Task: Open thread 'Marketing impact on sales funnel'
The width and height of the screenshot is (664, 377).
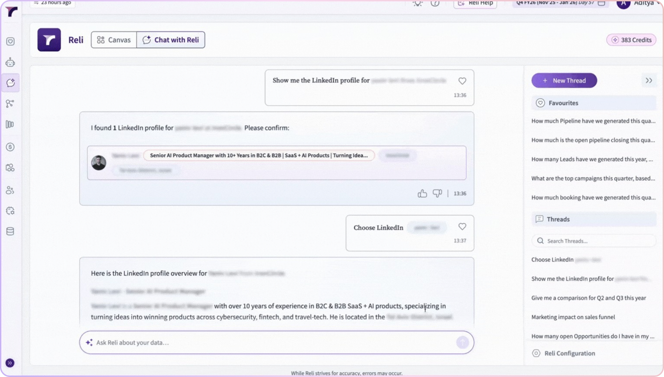Action: 573,317
